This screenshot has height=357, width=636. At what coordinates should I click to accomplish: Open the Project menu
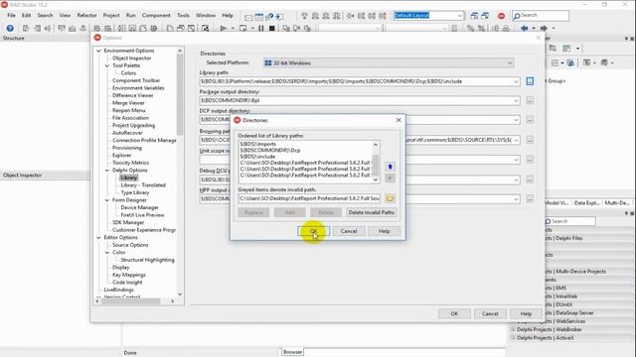[111, 16]
